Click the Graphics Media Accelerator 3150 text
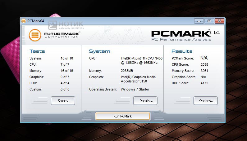This screenshot has width=247, height=141. click(x=138, y=79)
